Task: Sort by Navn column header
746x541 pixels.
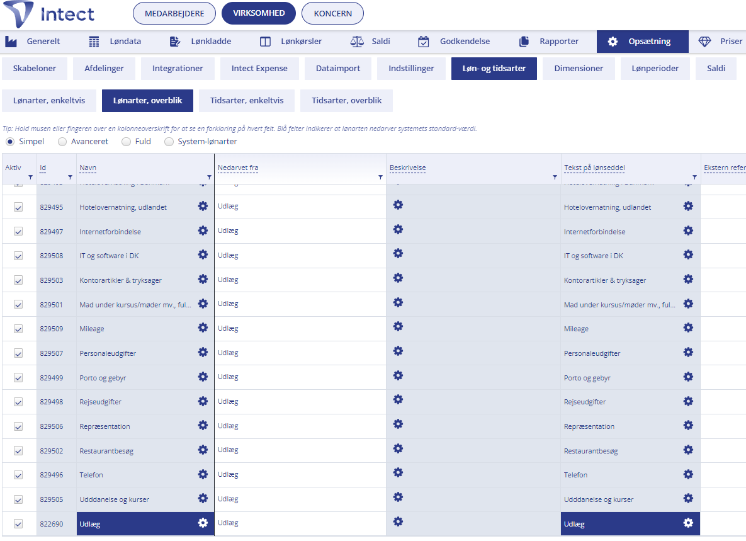Action: [x=88, y=168]
